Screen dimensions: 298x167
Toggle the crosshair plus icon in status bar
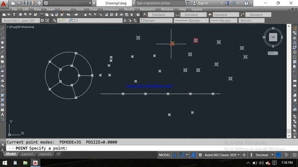244,155
